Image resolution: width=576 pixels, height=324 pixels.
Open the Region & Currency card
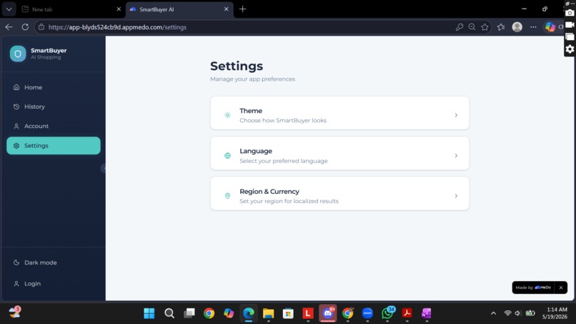coord(339,194)
